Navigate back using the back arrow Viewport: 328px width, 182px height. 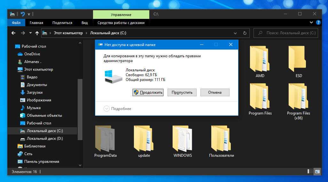pyautogui.click(x=13, y=33)
